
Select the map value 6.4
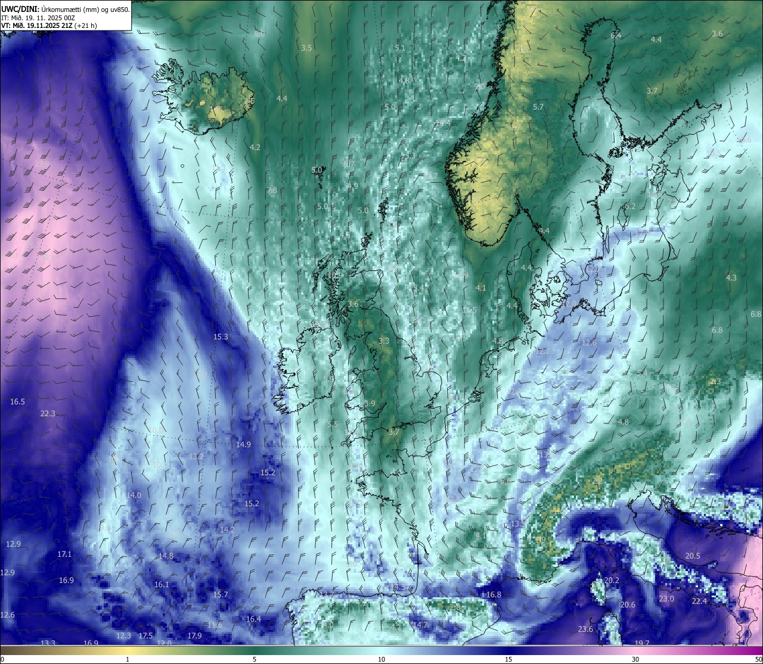(x=616, y=35)
